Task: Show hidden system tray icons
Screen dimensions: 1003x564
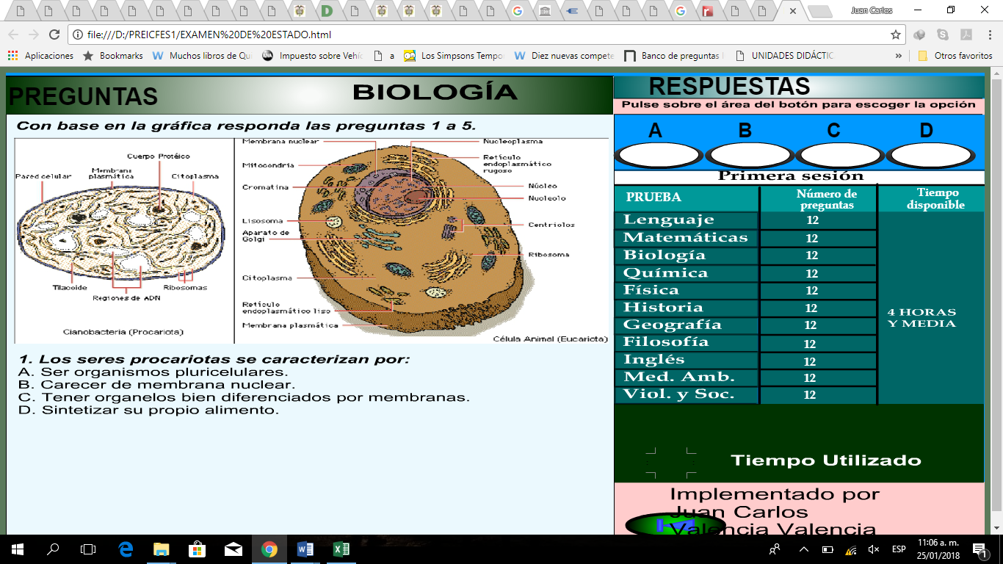Action: click(803, 549)
